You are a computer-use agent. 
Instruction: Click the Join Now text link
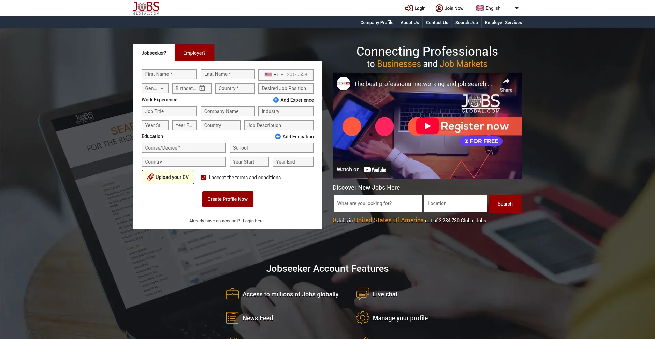tap(454, 8)
